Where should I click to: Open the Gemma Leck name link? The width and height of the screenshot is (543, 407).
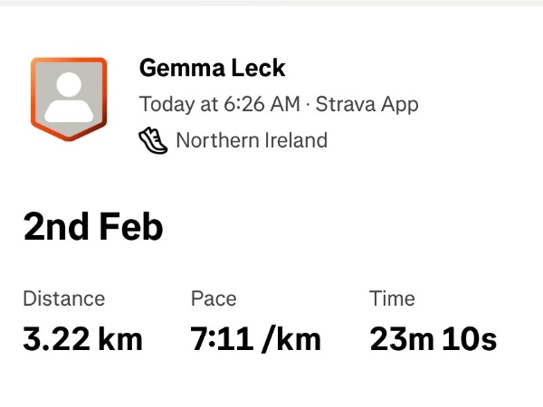click(212, 68)
